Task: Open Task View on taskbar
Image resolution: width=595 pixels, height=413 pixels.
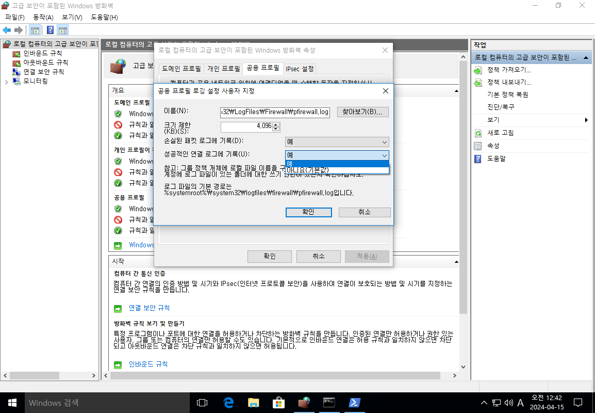Action: [x=202, y=403]
